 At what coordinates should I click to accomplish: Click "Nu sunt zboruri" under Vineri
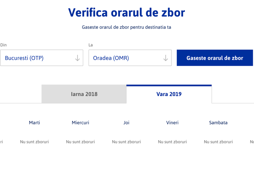pos(172,142)
